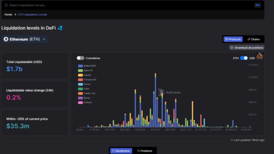The width and height of the screenshot is (274, 154).
Task: Click the clock icon by last updated
Action: click(x=232, y=140)
